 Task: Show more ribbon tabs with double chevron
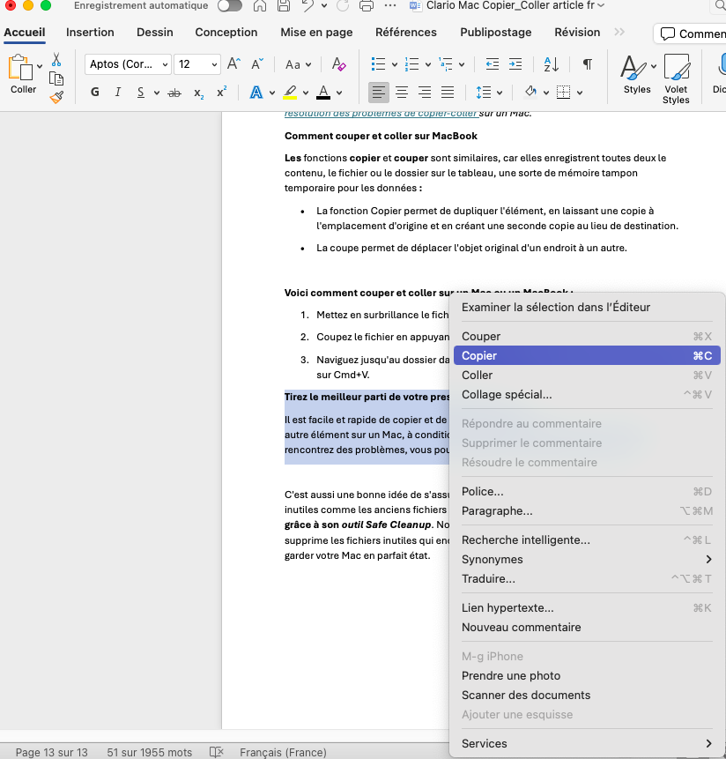619,32
